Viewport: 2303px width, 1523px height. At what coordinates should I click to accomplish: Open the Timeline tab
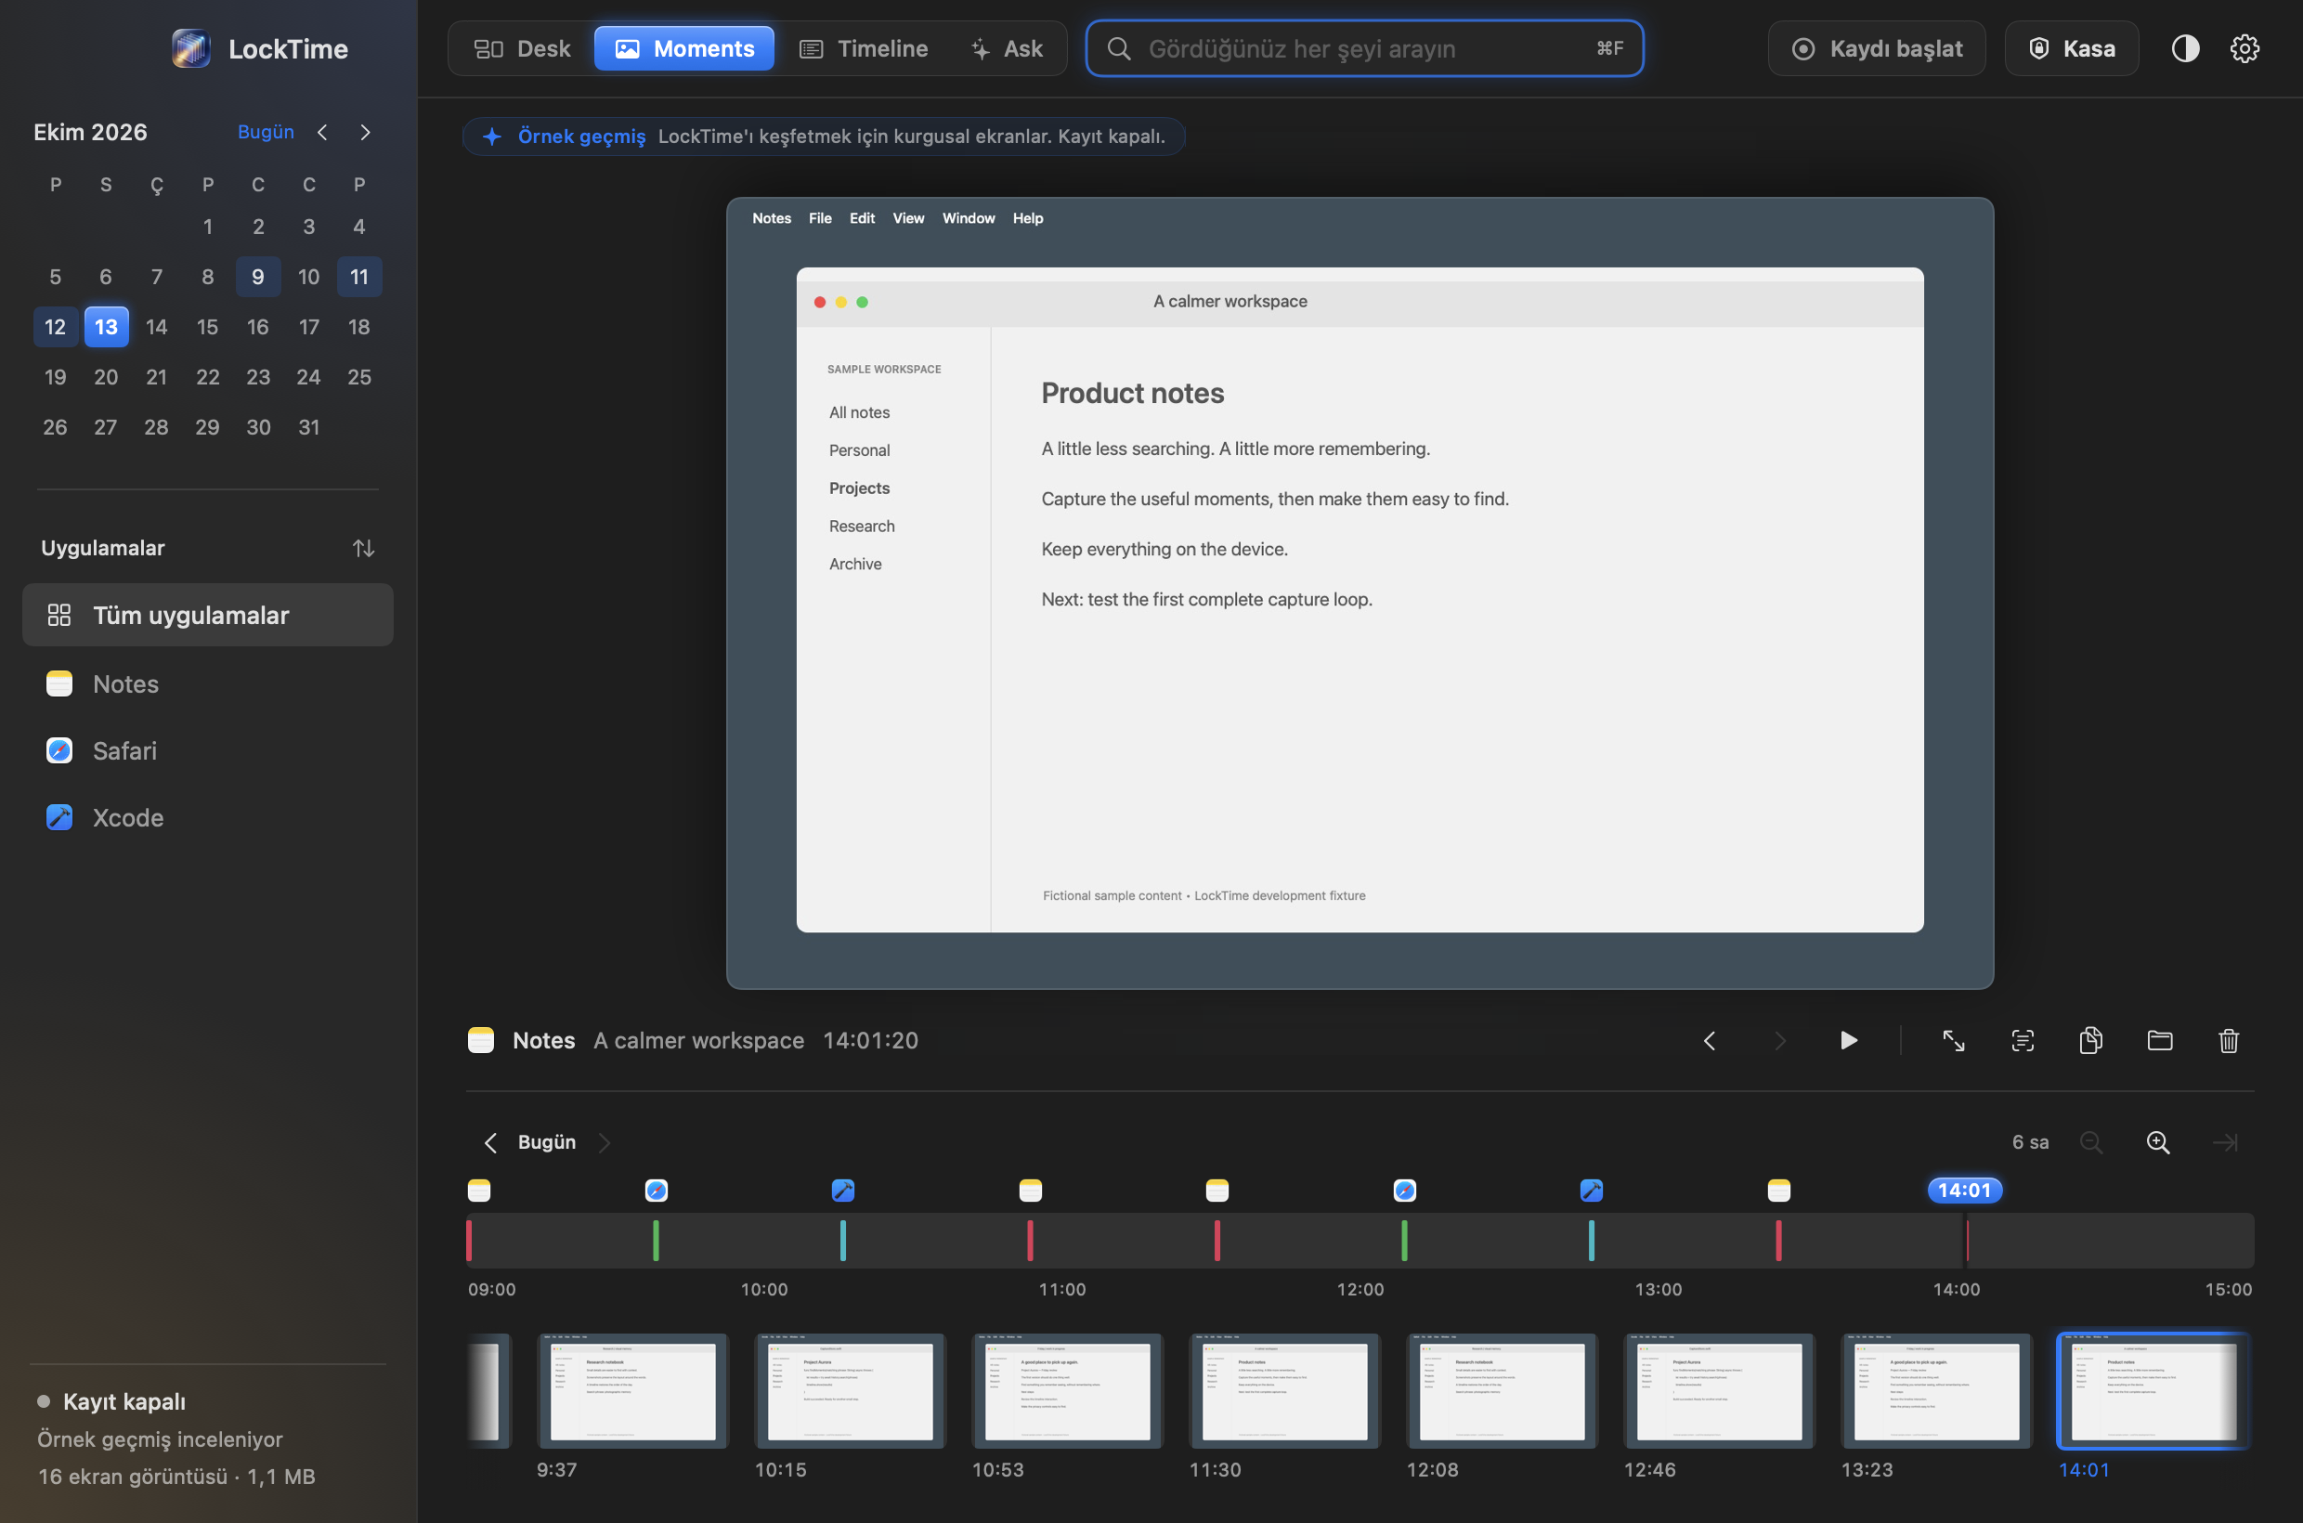click(864, 48)
